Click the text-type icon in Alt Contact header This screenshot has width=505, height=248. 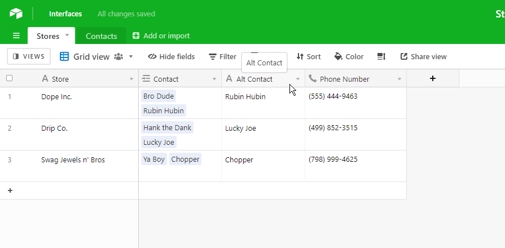tap(229, 78)
